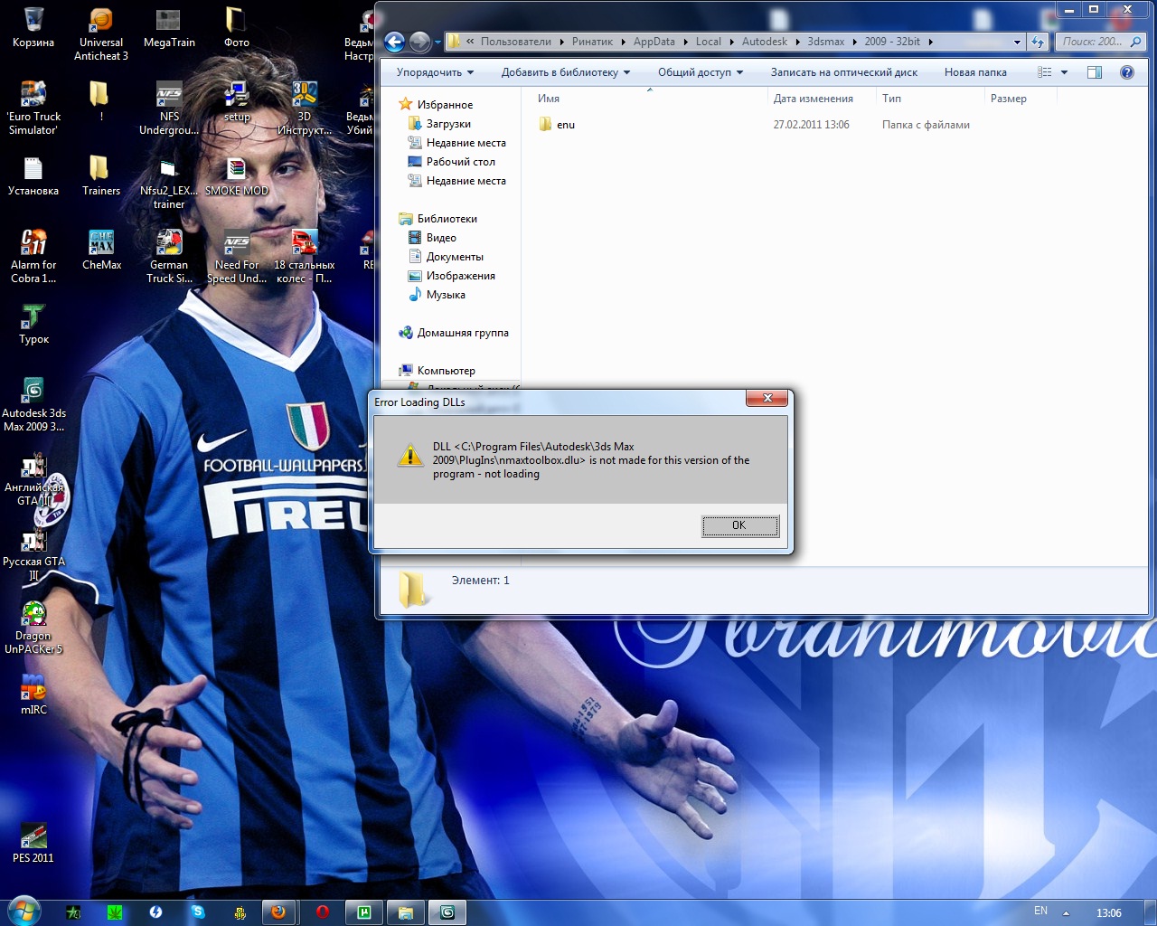Open recent pages dropdown next to forward arrow
Viewport: 1157px width, 926px height.
437,42
